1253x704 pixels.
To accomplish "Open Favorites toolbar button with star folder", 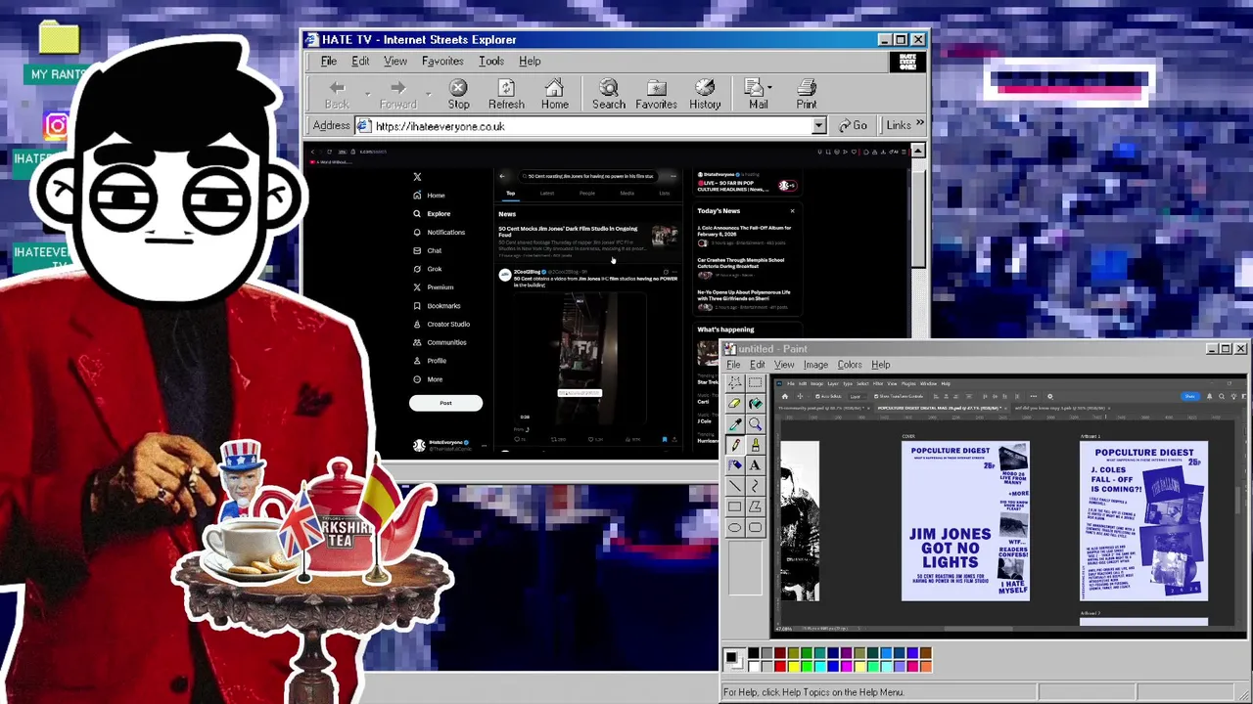I will 656,94.
